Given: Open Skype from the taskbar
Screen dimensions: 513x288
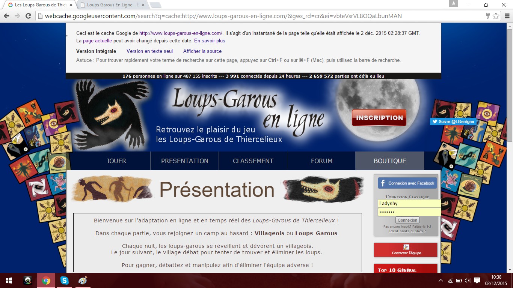Looking at the screenshot, I should click(65, 280).
